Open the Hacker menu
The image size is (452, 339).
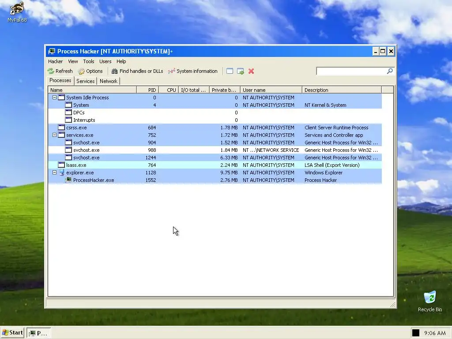[55, 61]
